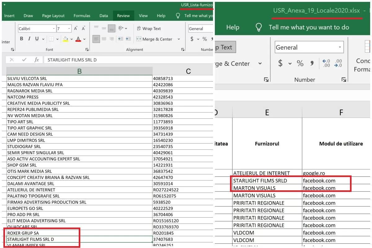Open Accounting format dropdown arrow in right window
This screenshot has width=372, height=248.
point(290,64)
